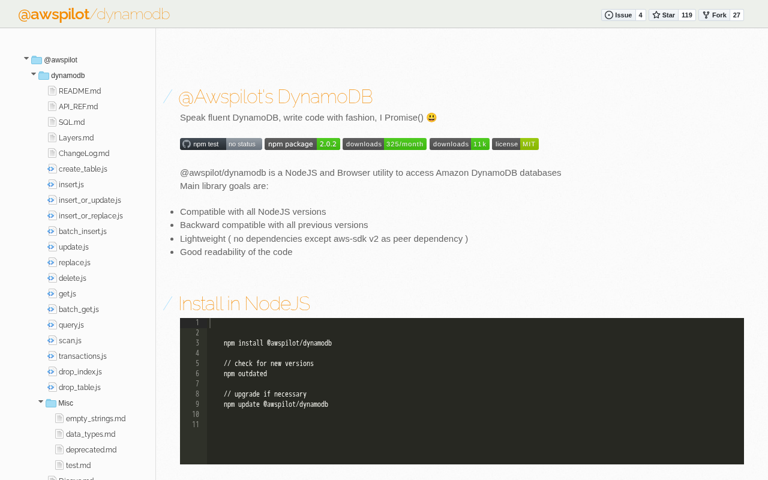Click the README.md document icon

tap(52, 91)
